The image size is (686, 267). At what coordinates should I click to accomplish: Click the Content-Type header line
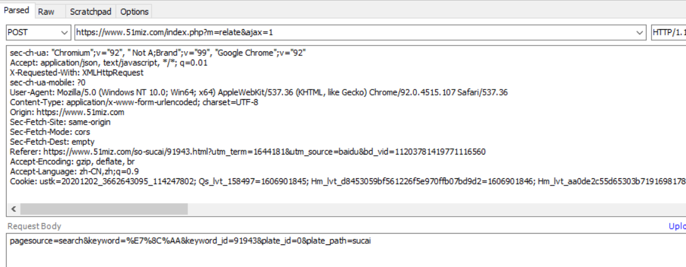point(134,102)
